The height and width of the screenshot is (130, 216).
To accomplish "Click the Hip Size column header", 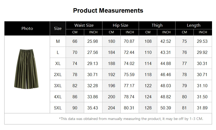I will pyautogui.click(x=120, y=25).
